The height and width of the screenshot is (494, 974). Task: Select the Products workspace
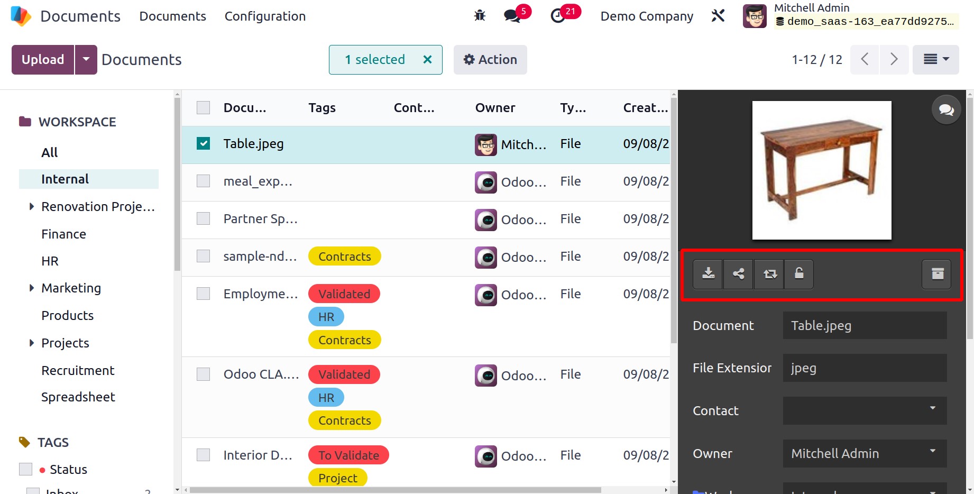[68, 315]
